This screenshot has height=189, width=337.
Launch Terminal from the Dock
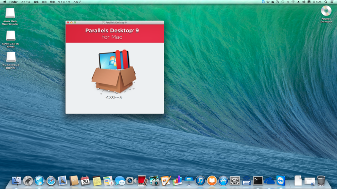[258, 181]
